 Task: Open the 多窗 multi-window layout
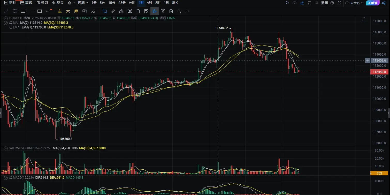point(42,3)
